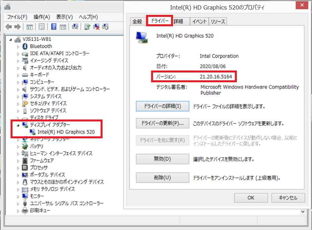
Task: Click the マウス pointing device icon
Action: click(x=25, y=182)
